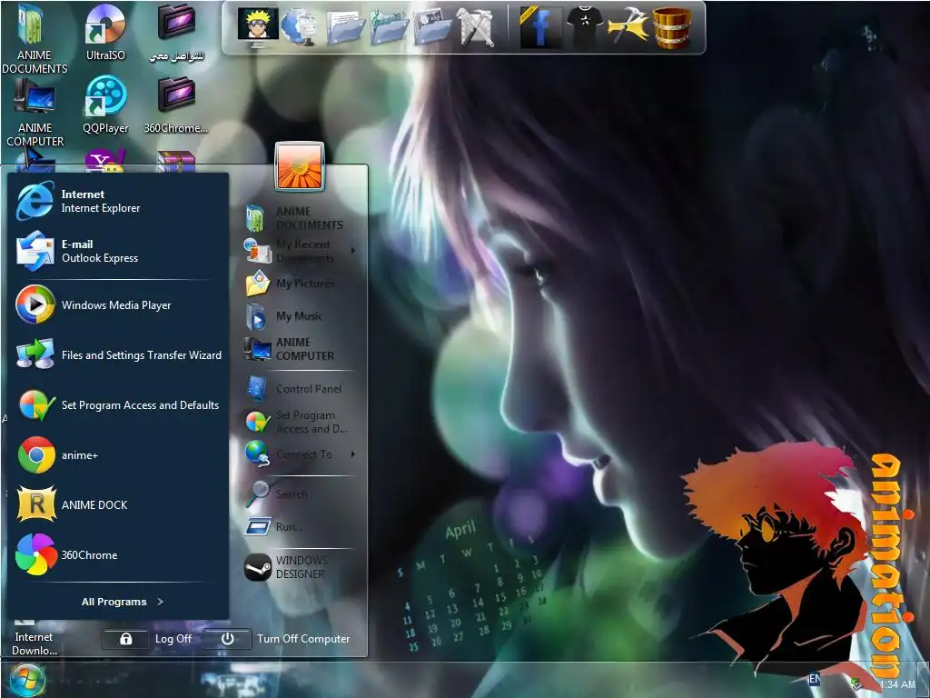Open the wooden bucket icon in the dock
Image resolution: width=930 pixels, height=698 pixels.
(671, 27)
